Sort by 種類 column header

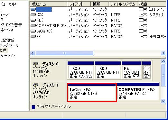100,4
